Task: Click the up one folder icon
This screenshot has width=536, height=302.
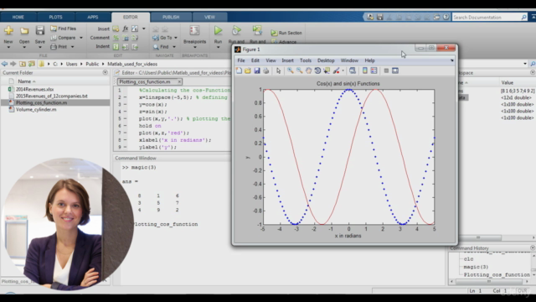Action: [x=23, y=64]
